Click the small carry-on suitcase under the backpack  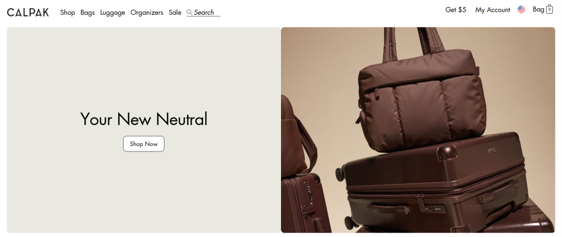[x=305, y=204]
